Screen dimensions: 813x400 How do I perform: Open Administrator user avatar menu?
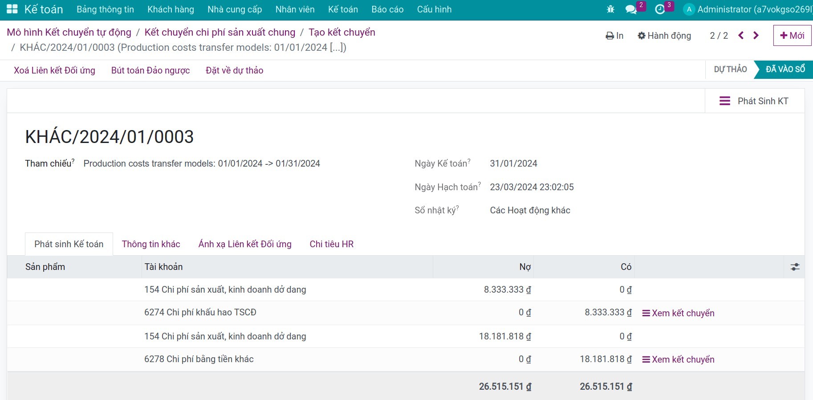tap(748, 9)
